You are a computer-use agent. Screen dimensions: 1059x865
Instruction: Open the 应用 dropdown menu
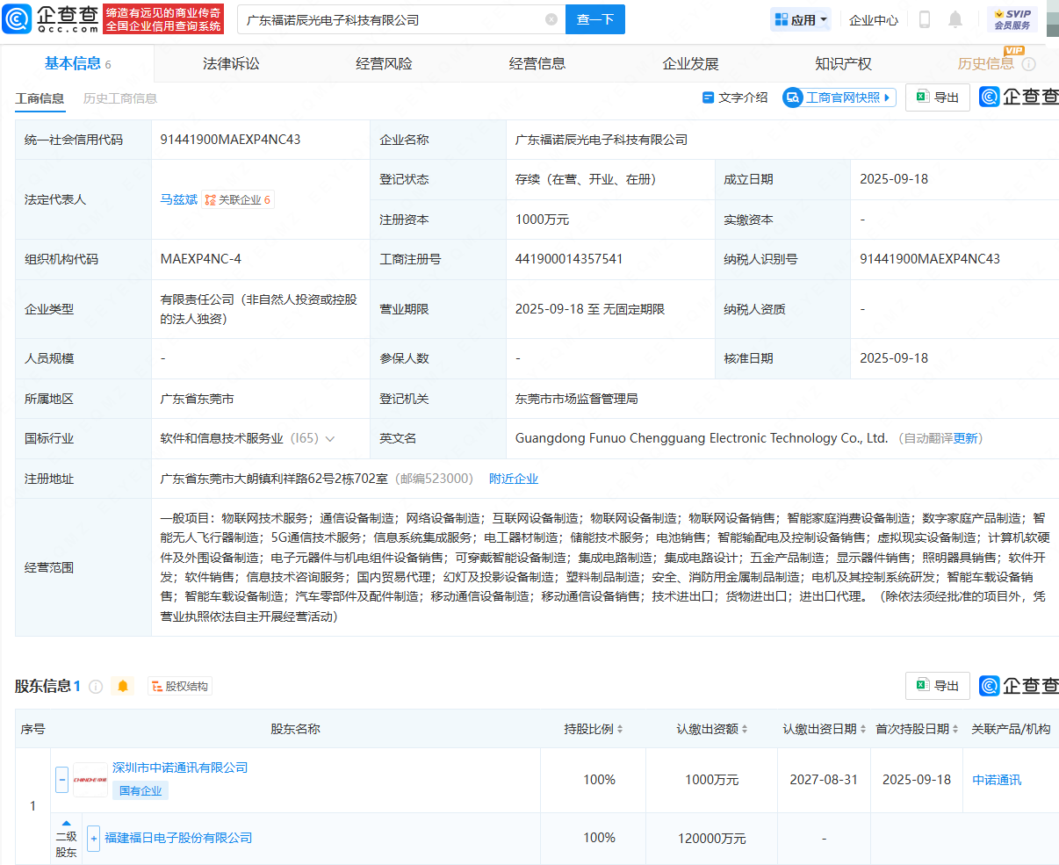point(800,19)
